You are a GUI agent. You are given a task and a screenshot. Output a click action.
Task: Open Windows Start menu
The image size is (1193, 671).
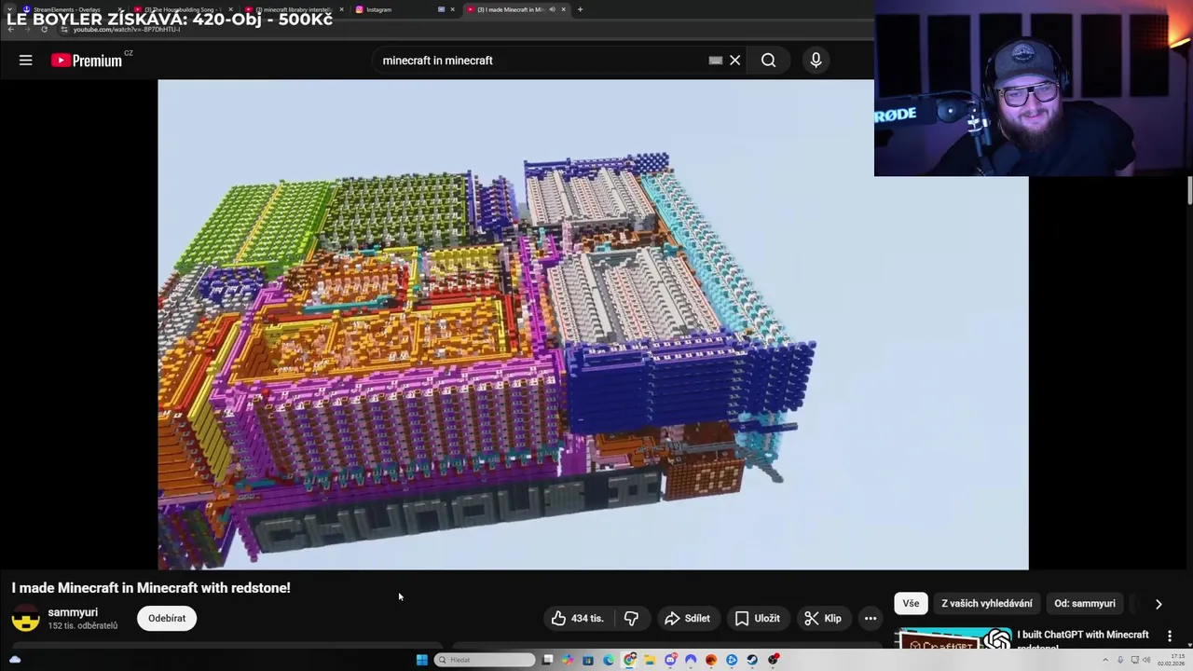[422, 660]
